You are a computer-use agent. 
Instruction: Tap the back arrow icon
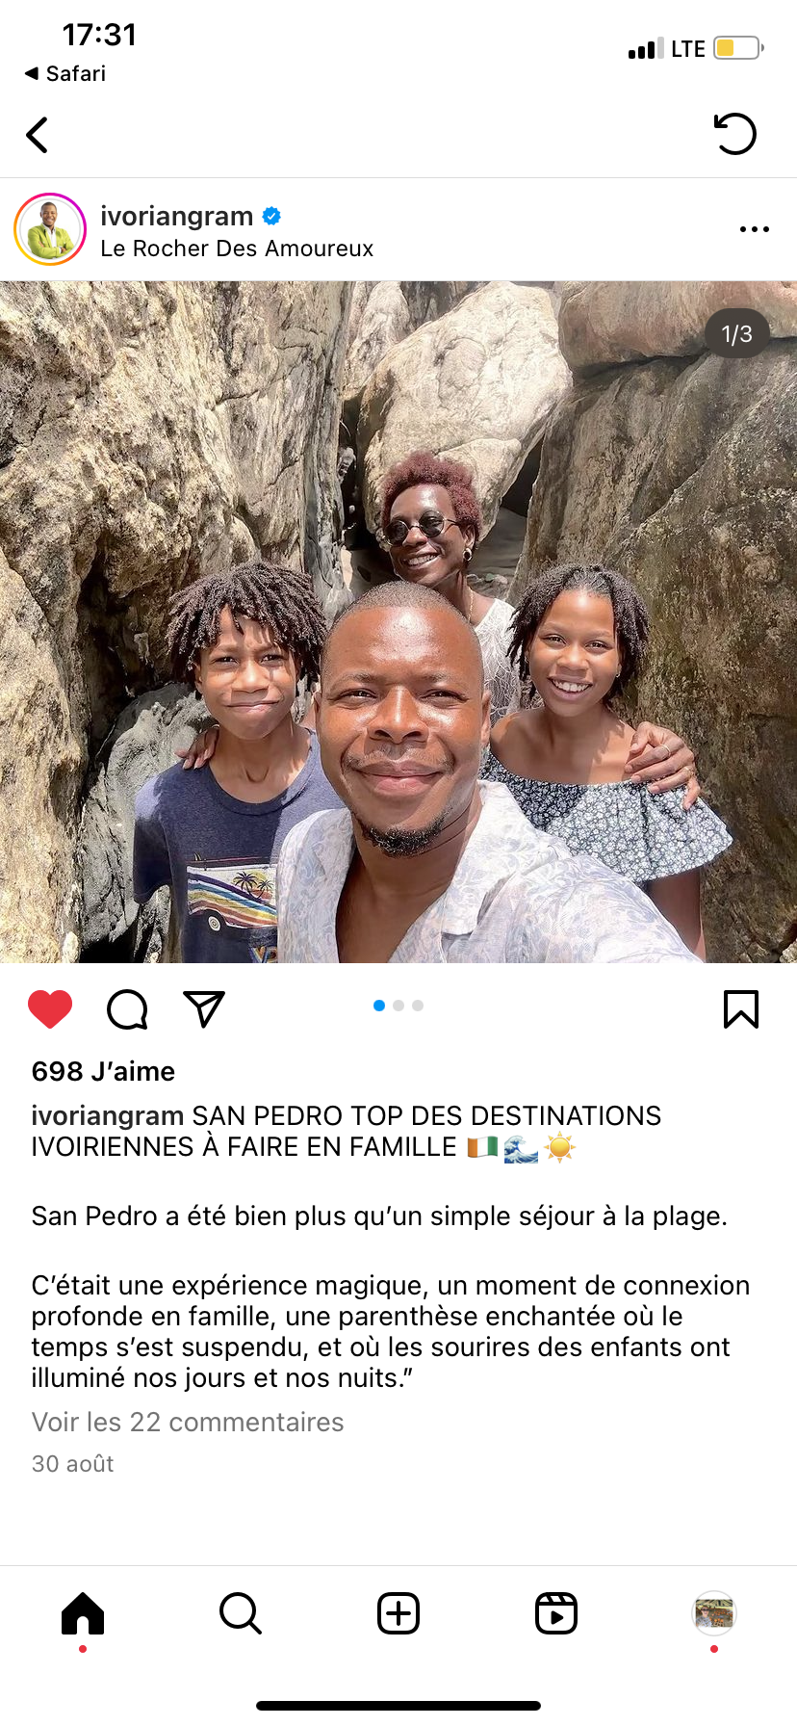point(37,135)
